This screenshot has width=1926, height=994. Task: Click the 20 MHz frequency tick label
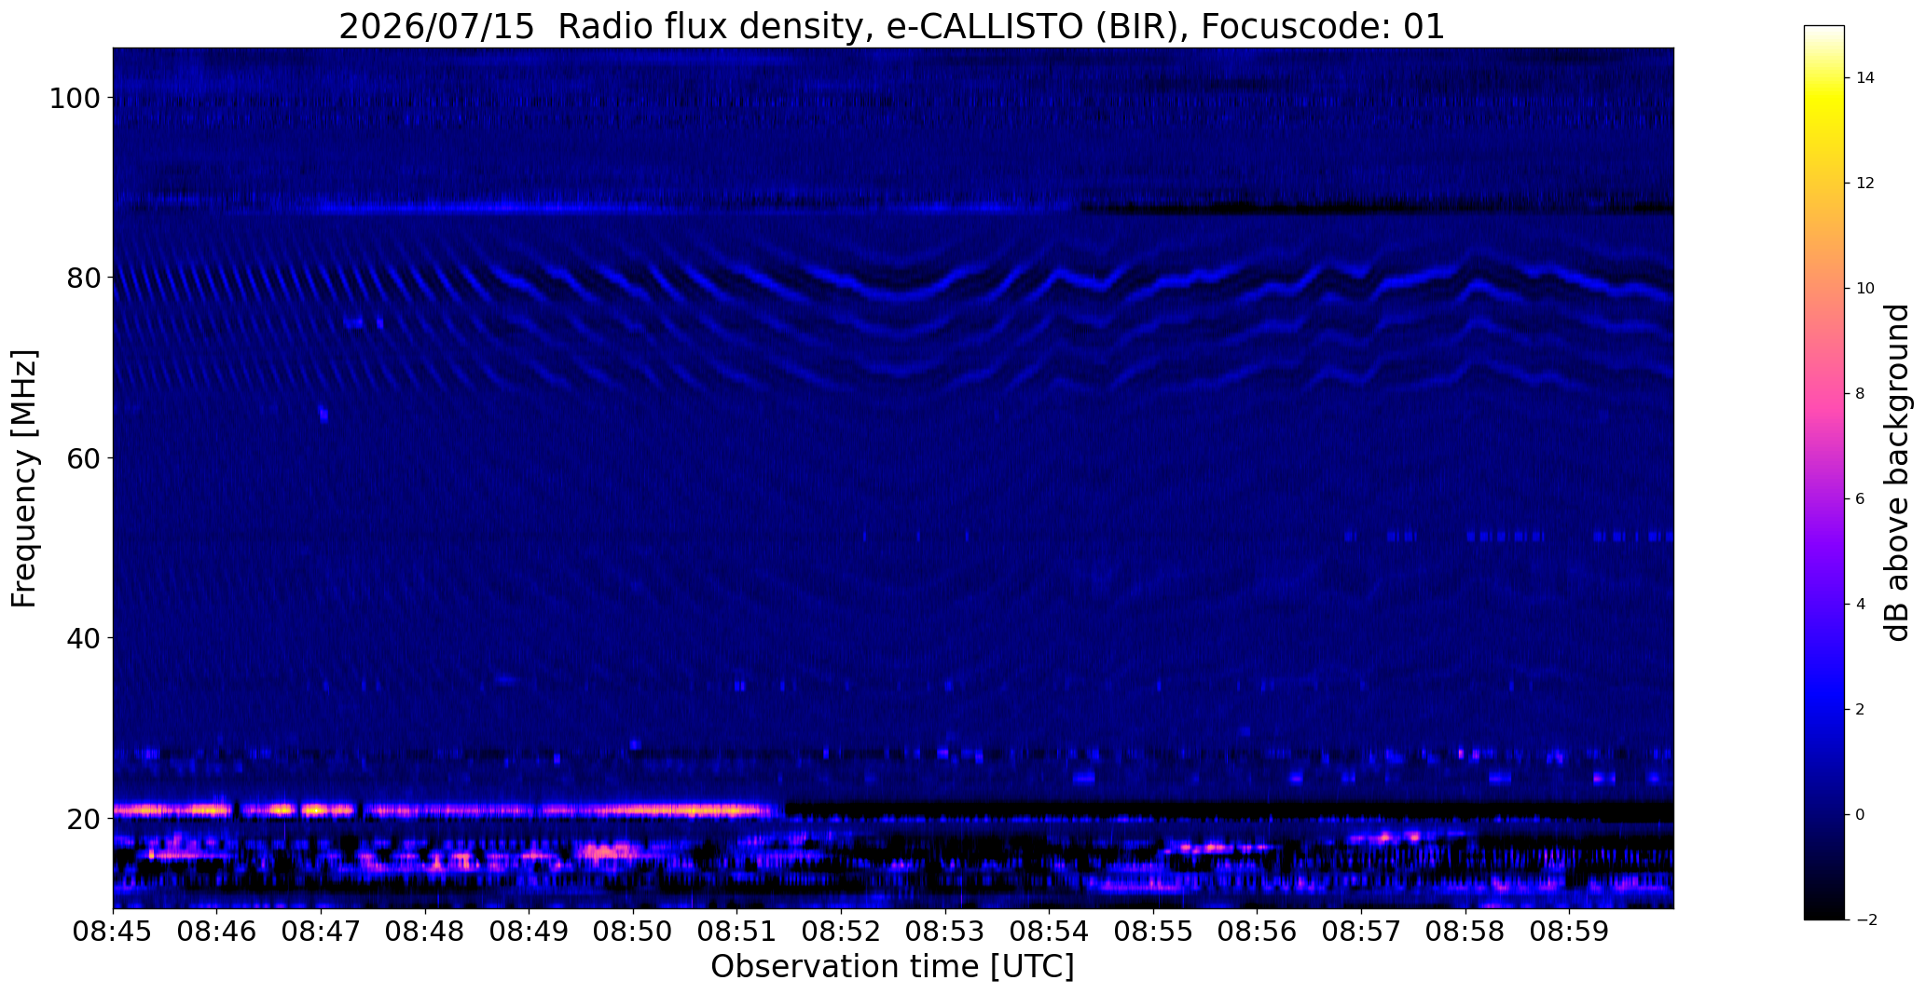pyautogui.click(x=76, y=818)
